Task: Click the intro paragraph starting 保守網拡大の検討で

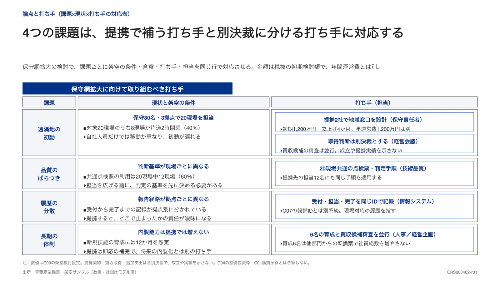Action: [202, 67]
